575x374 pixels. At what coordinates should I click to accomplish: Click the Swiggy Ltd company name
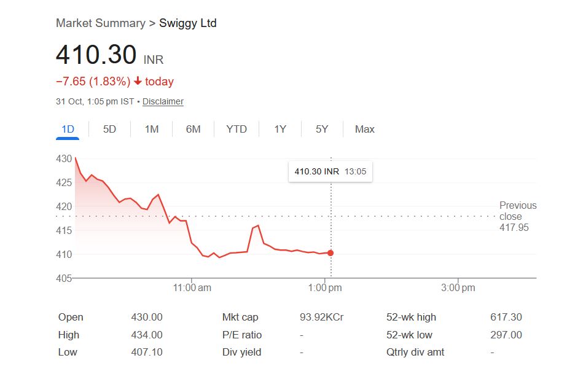pos(188,23)
